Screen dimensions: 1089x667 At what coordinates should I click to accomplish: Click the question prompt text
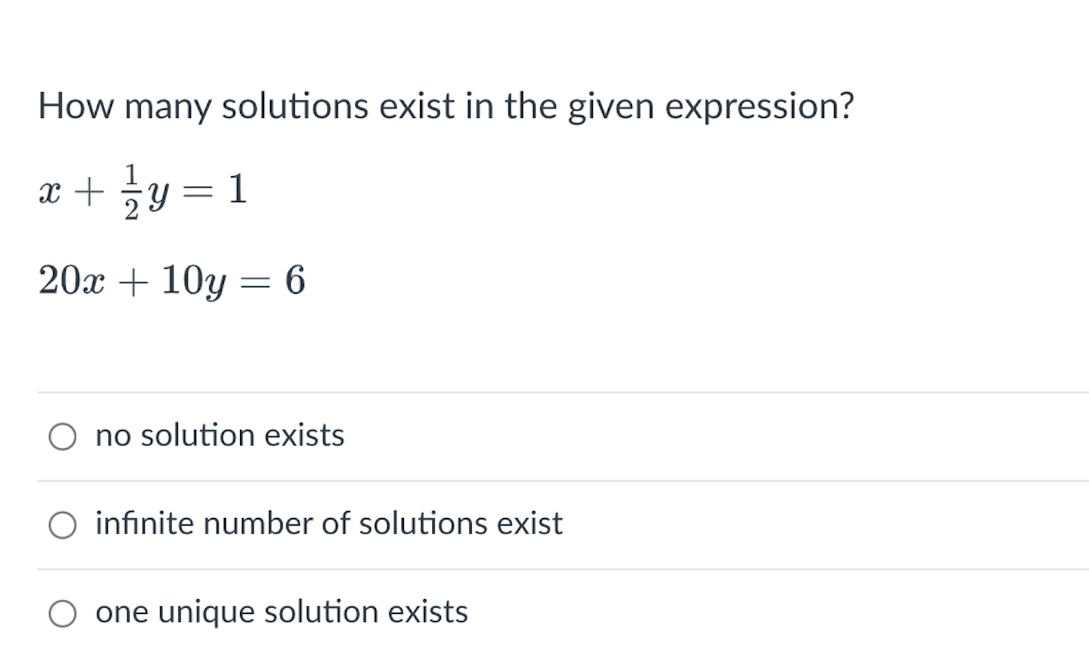click(x=446, y=106)
